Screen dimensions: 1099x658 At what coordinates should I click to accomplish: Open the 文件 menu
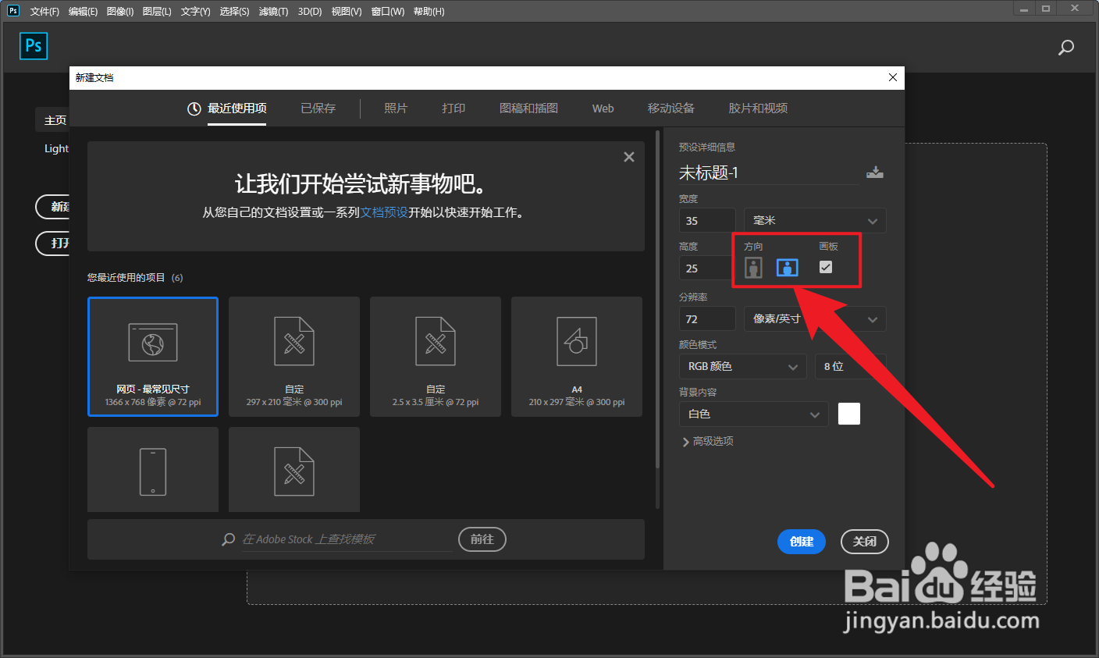(x=43, y=11)
